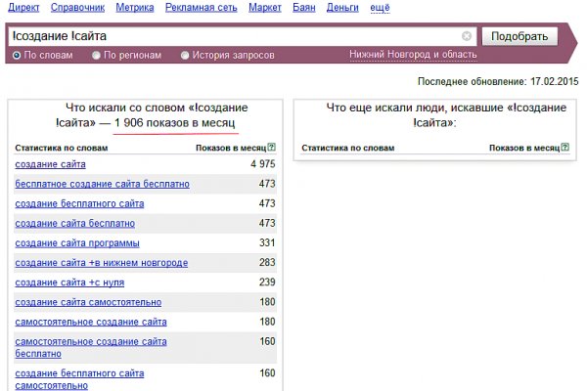Select the "По словам" radio button
The image size is (587, 391).
tap(17, 56)
